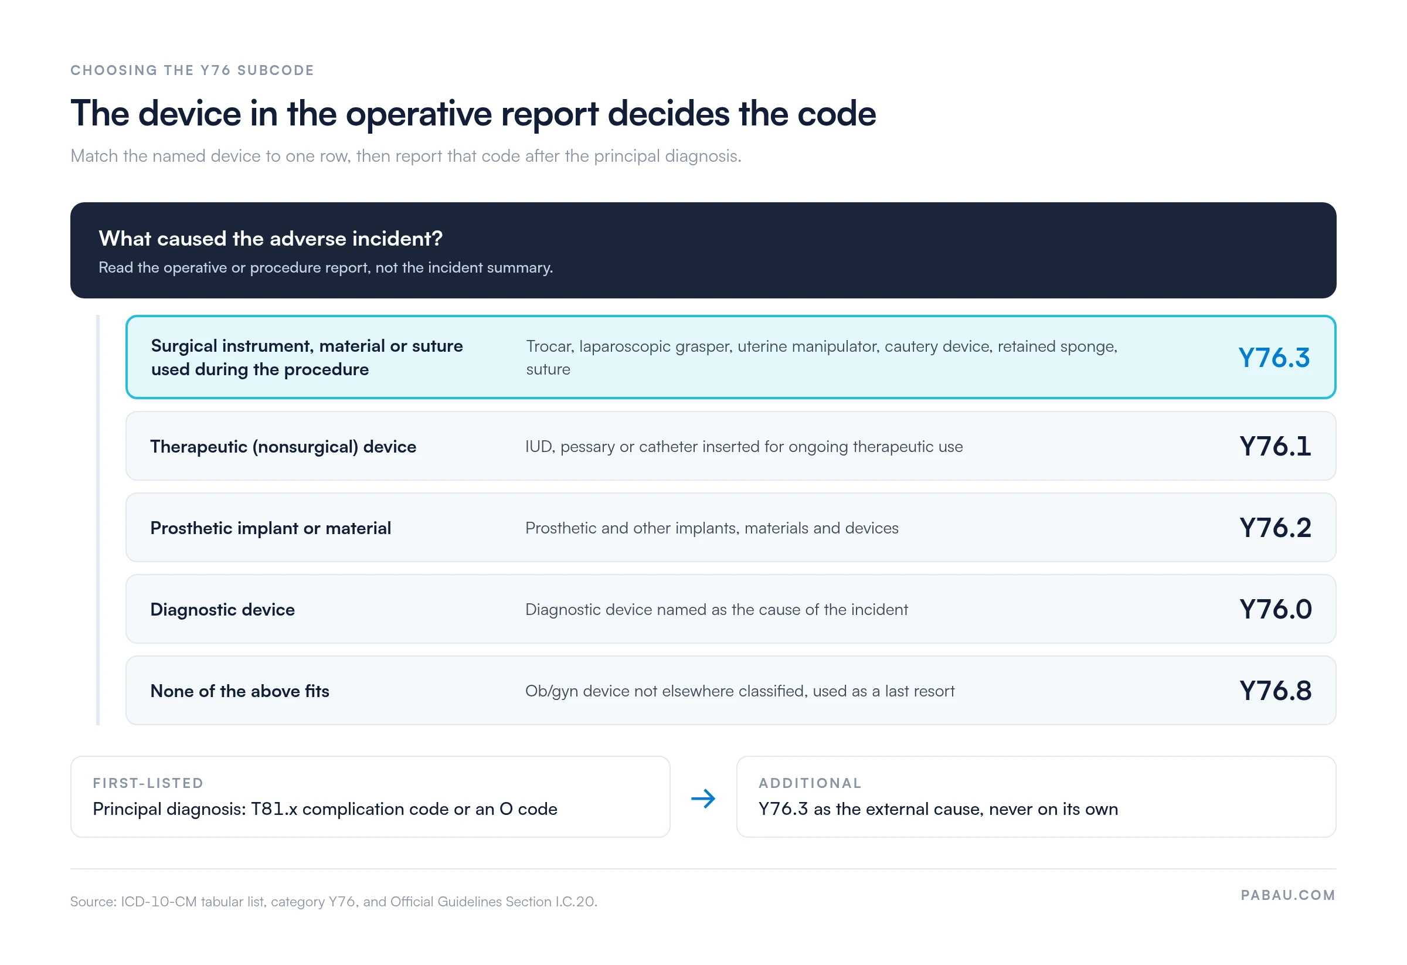Click 'Prosthetic and other implants' description
Viewport: 1407px width, 965px height.
tap(711, 528)
